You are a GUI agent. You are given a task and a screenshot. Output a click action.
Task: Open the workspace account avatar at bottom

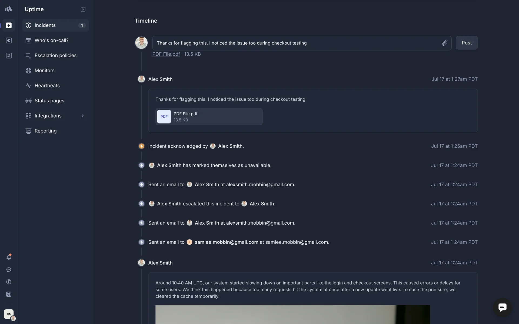tap(9, 314)
